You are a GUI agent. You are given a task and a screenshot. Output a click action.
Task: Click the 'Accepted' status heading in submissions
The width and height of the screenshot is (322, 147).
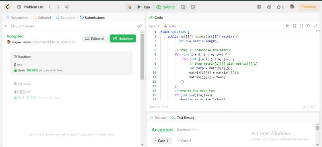tap(15, 36)
